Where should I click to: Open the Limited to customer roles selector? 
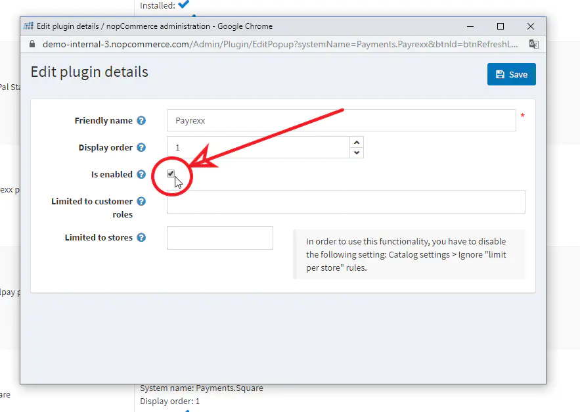tap(346, 202)
